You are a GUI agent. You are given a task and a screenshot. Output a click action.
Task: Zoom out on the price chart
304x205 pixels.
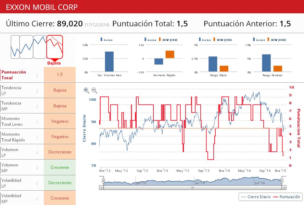tap(94, 90)
